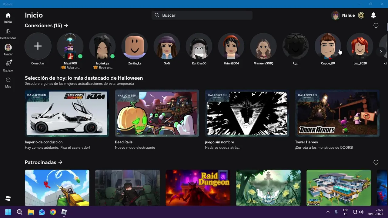
Task: Open Tower Heroes game thumbnail
Action: [337, 113]
